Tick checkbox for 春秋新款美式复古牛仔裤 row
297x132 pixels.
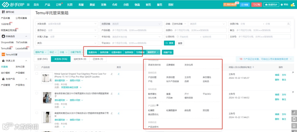pos(37,93)
